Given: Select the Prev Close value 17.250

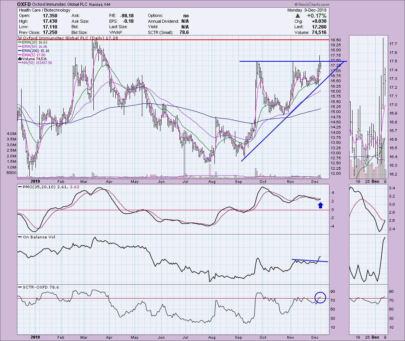Looking at the screenshot, I should point(50,32).
